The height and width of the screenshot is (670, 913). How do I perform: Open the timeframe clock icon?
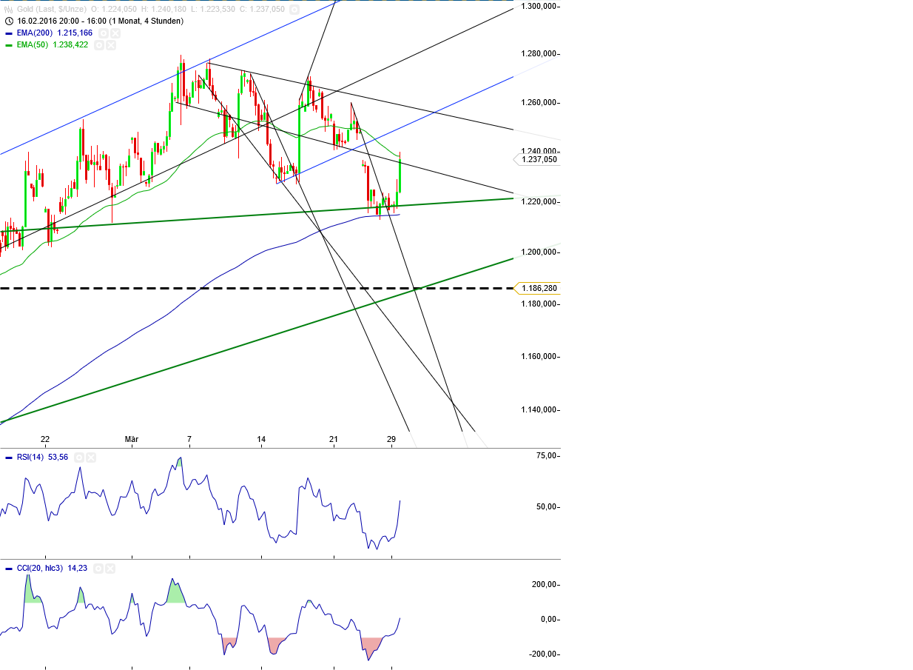[10, 21]
